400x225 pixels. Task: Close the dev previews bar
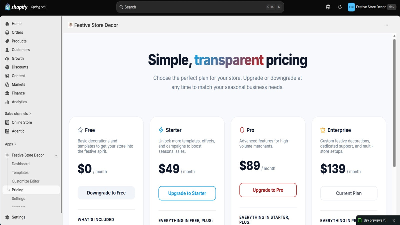pos(394,220)
